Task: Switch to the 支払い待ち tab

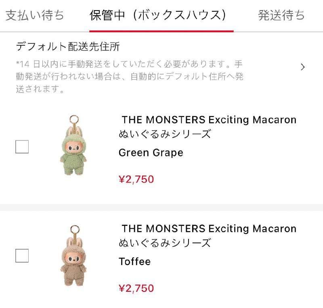Action: coord(35,15)
